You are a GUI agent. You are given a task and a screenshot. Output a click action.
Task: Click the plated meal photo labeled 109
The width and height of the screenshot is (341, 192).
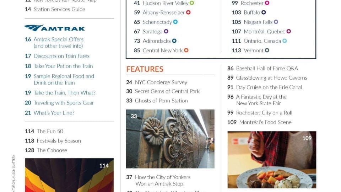click(272, 160)
